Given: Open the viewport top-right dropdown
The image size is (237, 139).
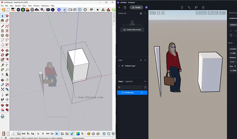Looking at the screenshot, I should 223,13.
